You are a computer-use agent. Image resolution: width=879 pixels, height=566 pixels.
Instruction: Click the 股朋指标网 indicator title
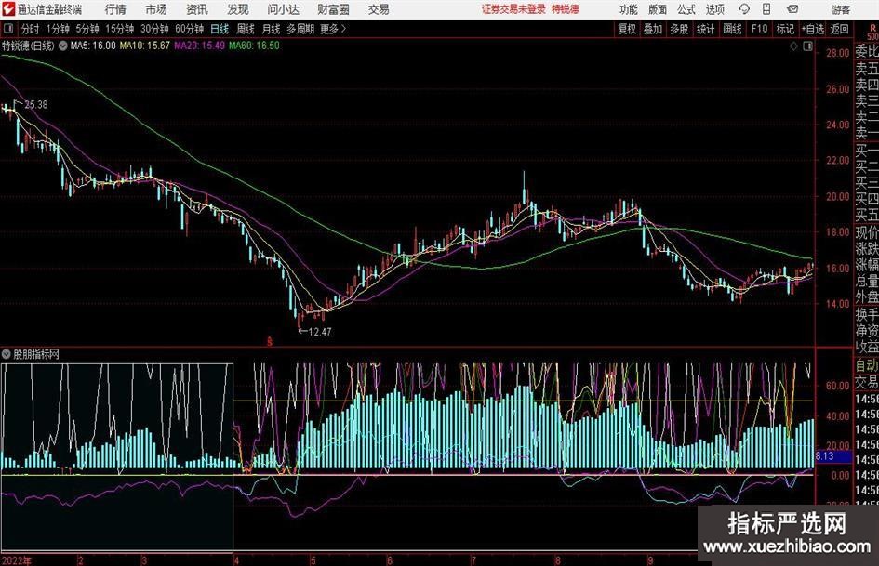(x=36, y=354)
